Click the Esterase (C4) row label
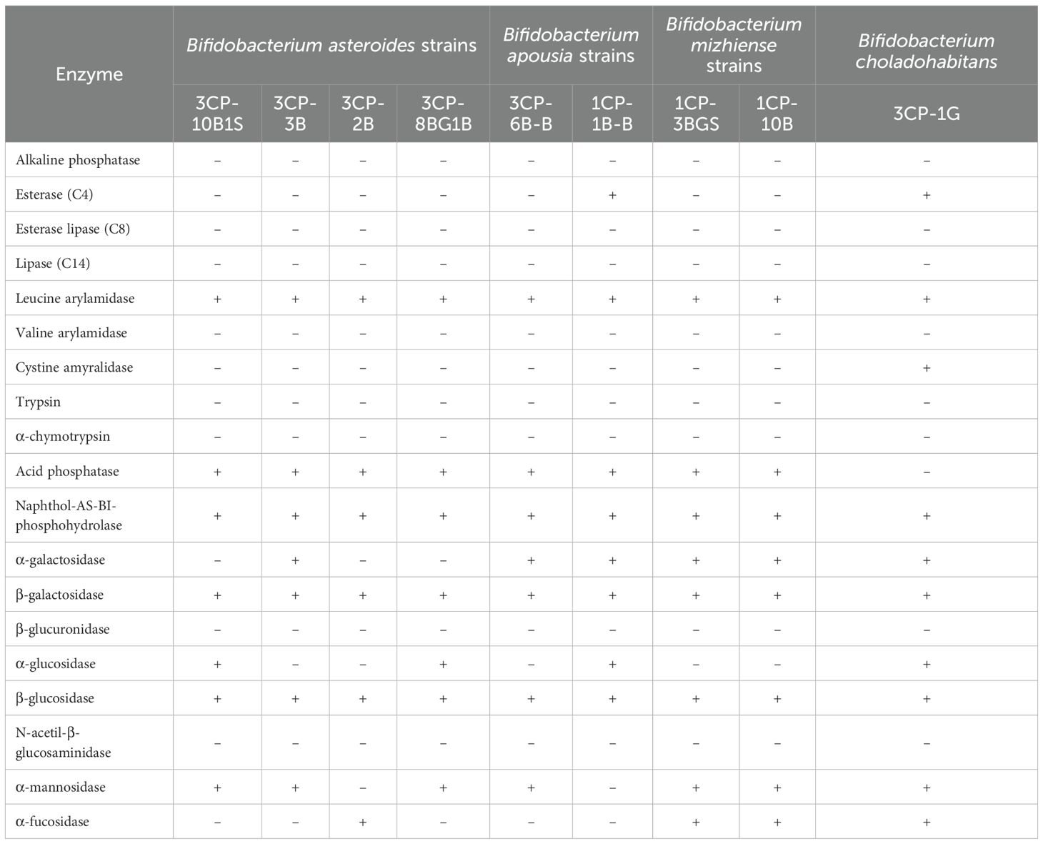Image resolution: width=1043 pixels, height=844 pixels. pyautogui.click(x=54, y=194)
